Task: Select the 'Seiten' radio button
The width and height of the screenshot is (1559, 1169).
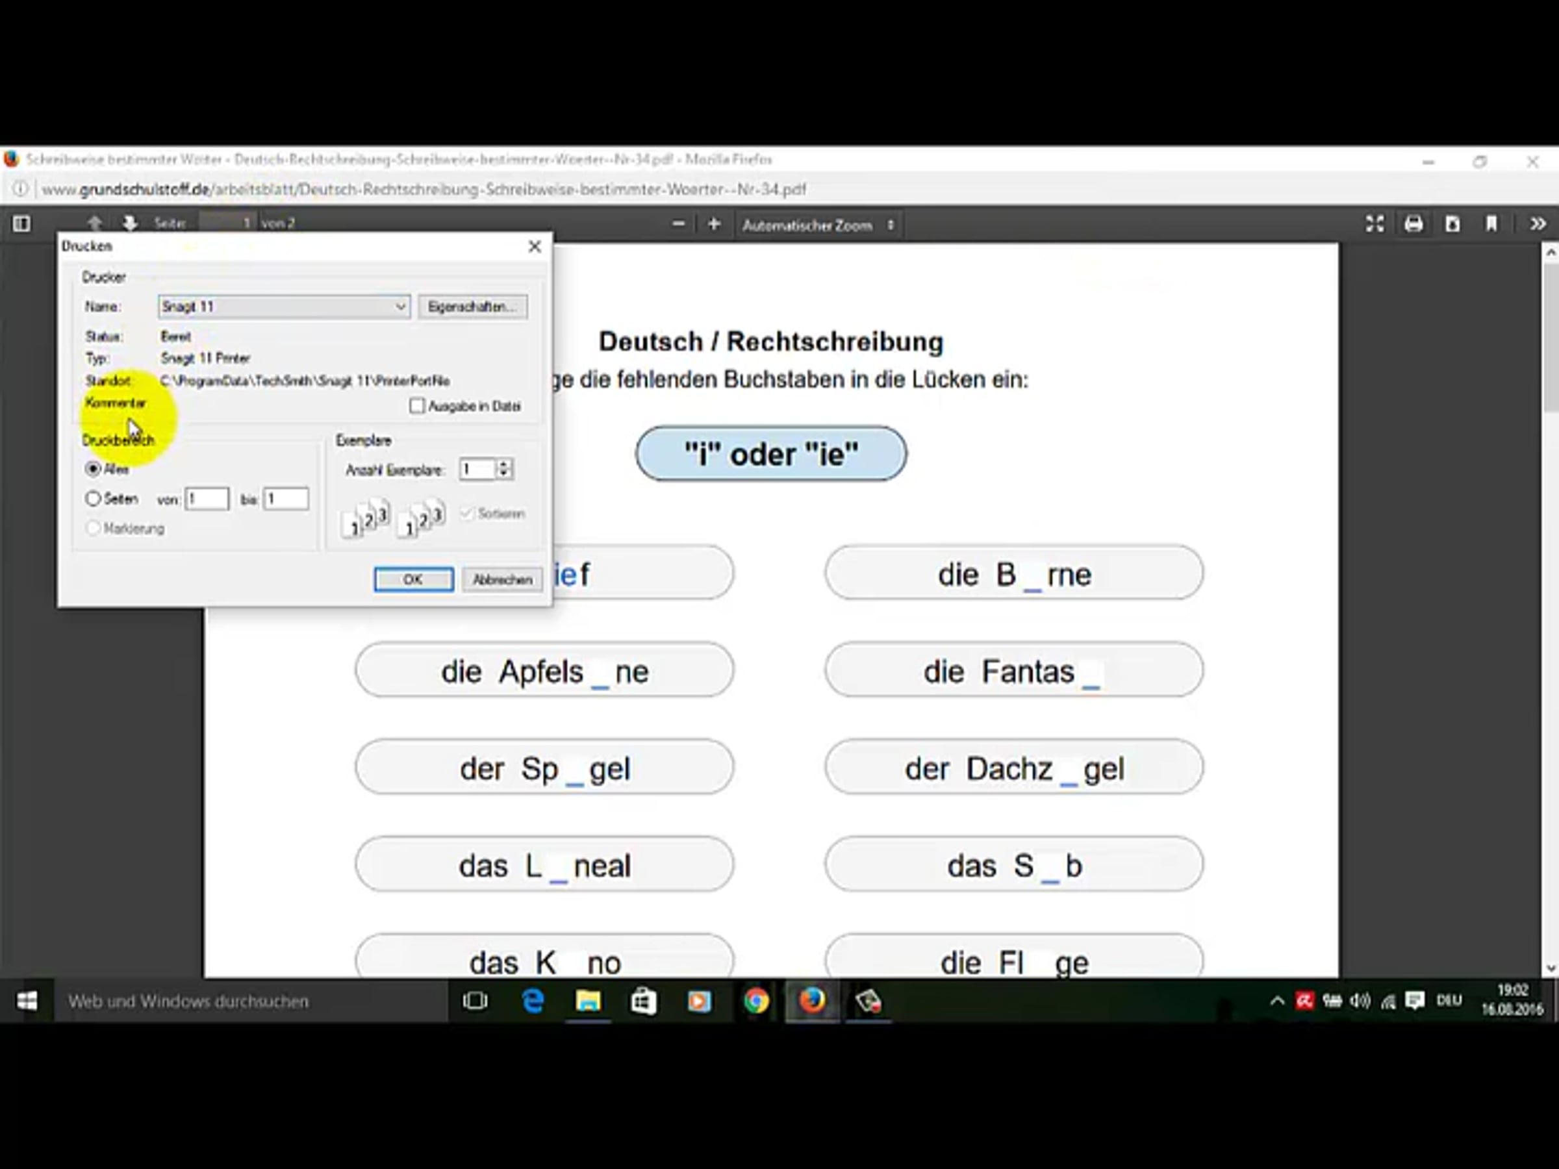Action: pyautogui.click(x=92, y=499)
